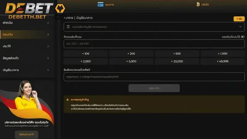Open บัญชีธนาคาร in the sidebar menu
Screen dimensions: 247x139
tap(26, 70)
